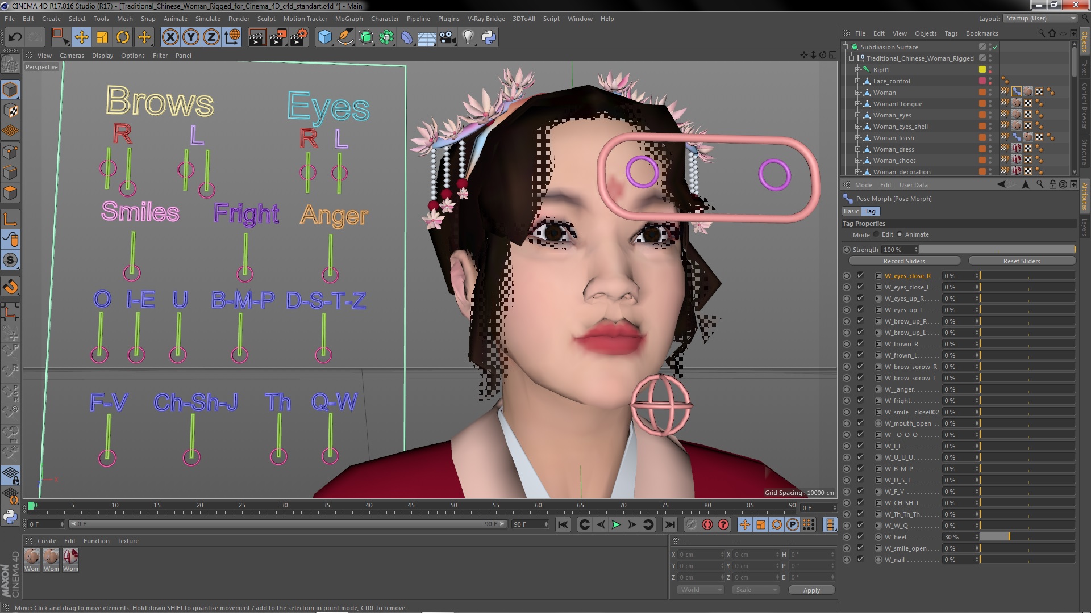Toggle coordinate system icon
The width and height of the screenshot is (1091, 613).
point(232,37)
